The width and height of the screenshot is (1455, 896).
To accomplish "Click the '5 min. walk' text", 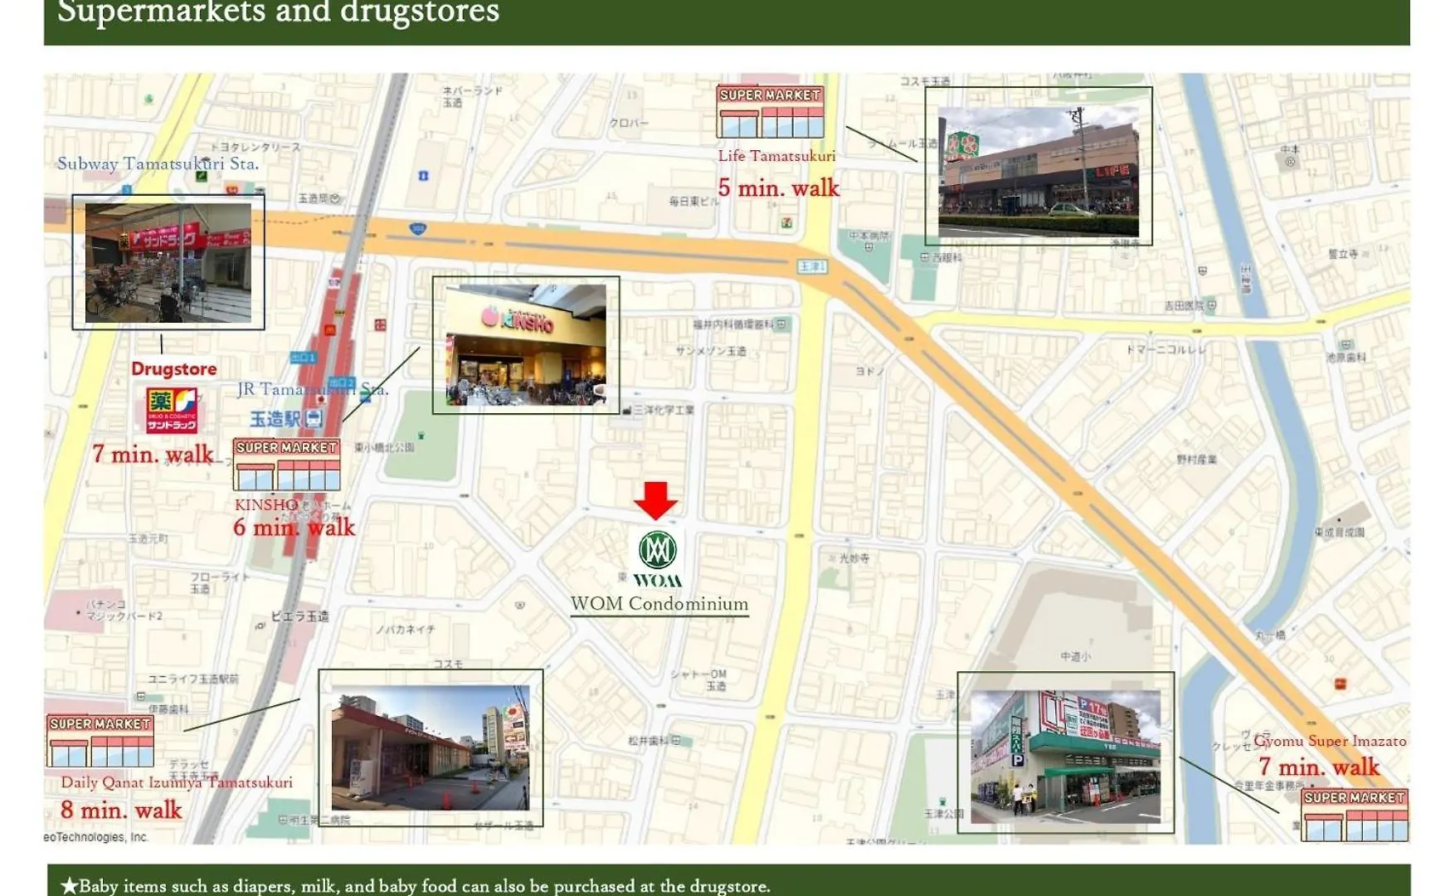I will coord(779,188).
